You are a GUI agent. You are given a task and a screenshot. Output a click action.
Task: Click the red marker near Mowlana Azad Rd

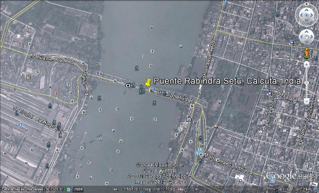tap(56, 93)
